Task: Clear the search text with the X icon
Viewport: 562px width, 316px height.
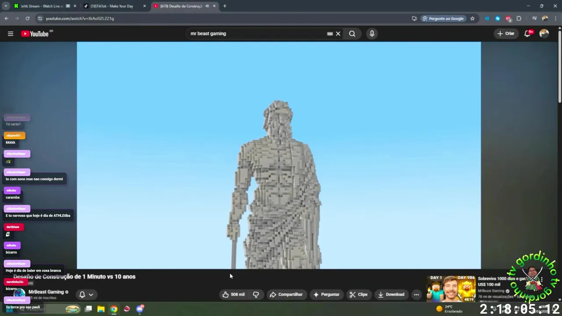Action: [x=338, y=34]
